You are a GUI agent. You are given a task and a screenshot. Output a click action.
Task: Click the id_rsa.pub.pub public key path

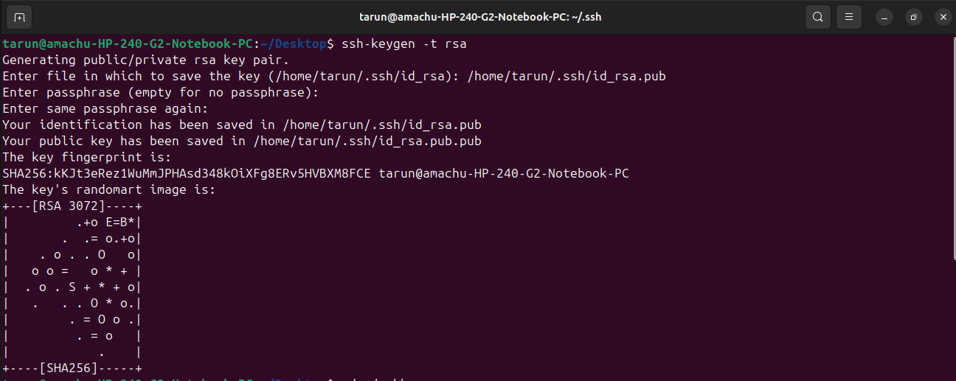pyautogui.click(x=367, y=141)
